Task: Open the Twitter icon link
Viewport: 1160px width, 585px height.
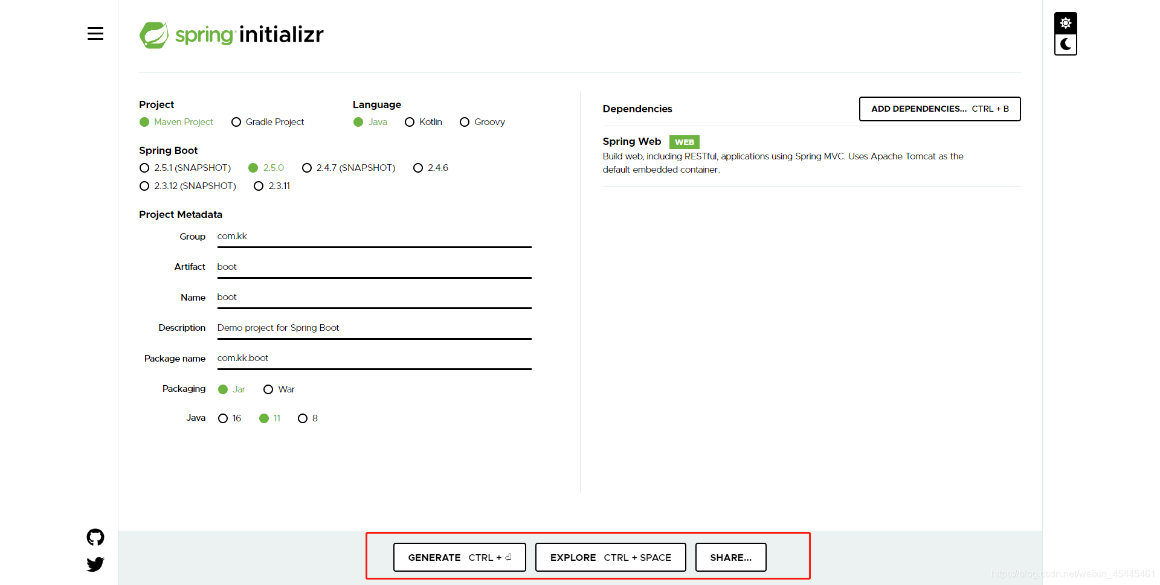Action: (95, 564)
